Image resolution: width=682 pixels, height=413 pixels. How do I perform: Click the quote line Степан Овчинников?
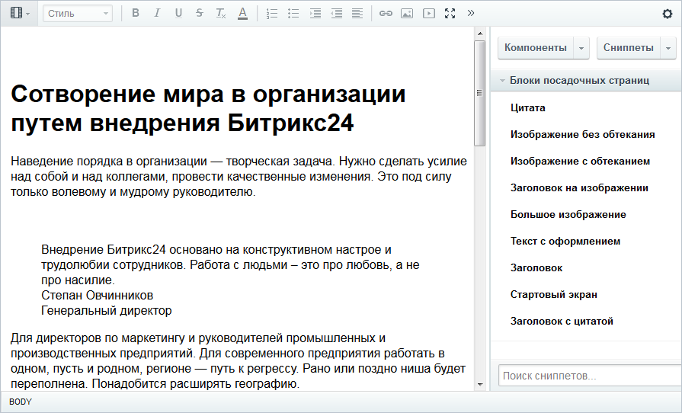click(97, 295)
